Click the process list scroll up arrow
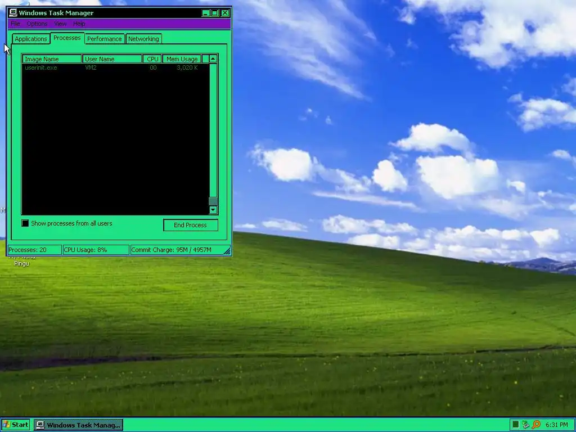The image size is (576, 432). tap(213, 58)
